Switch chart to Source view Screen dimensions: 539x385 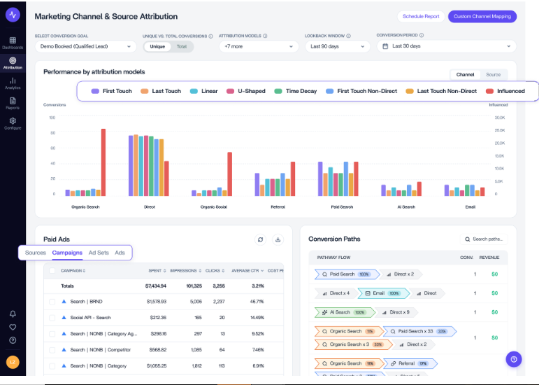pos(494,75)
